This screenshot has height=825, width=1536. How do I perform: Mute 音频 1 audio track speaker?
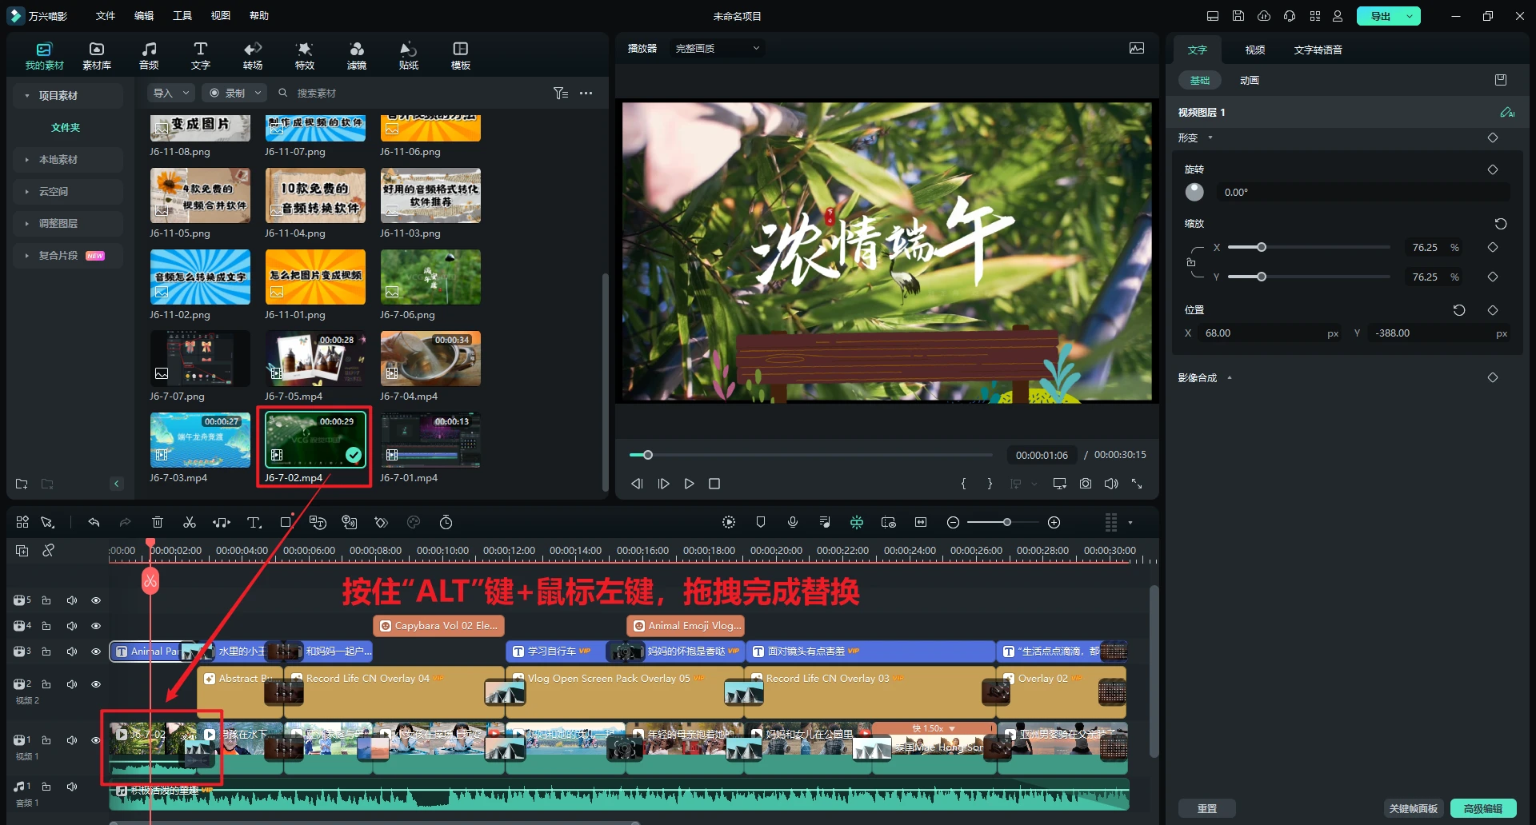click(72, 787)
